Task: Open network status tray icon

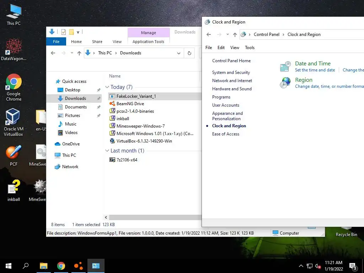Action: (x=310, y=266)
